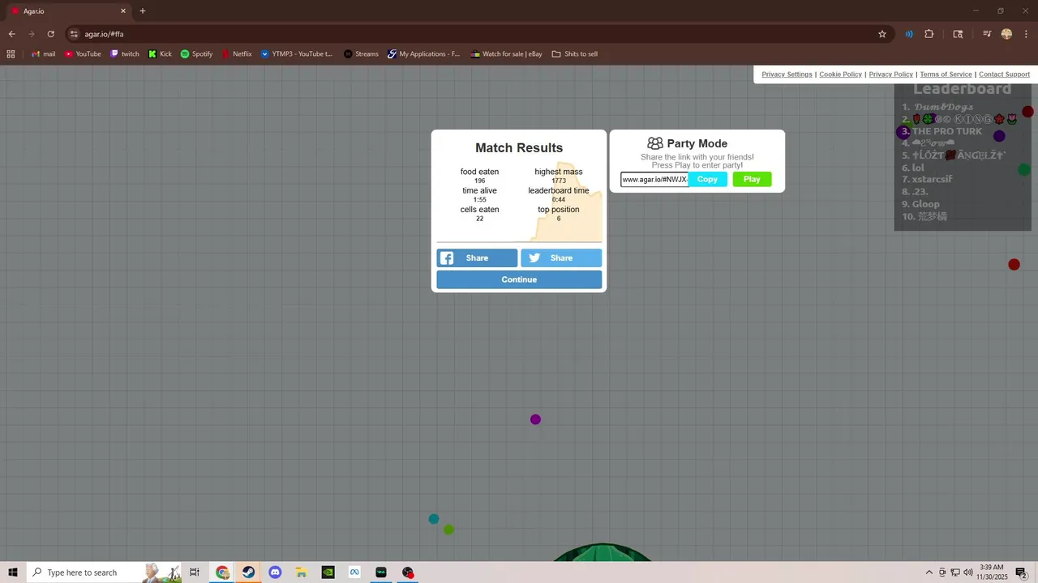Click the purple cell on the game map

535,419
